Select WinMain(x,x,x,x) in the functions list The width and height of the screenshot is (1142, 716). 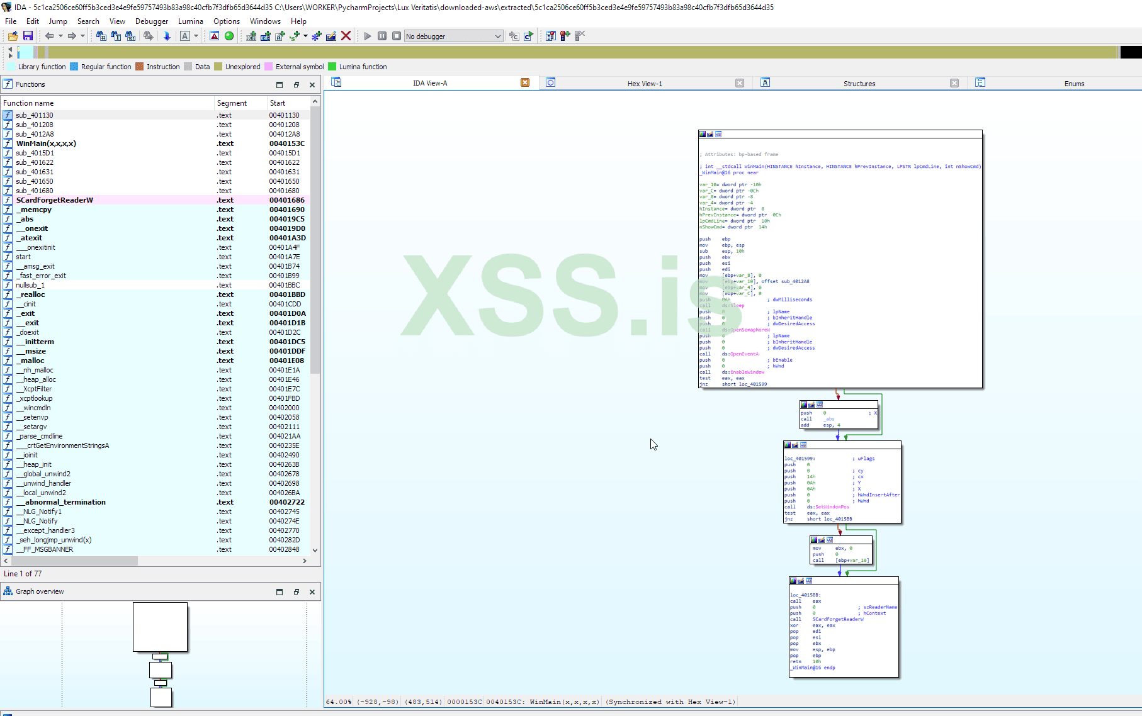pyautogui.click(x=155, y=143)
